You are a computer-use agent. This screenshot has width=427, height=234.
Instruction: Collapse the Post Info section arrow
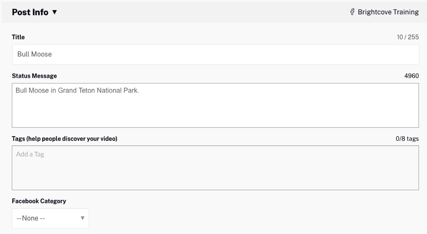(x=55, y=12)
